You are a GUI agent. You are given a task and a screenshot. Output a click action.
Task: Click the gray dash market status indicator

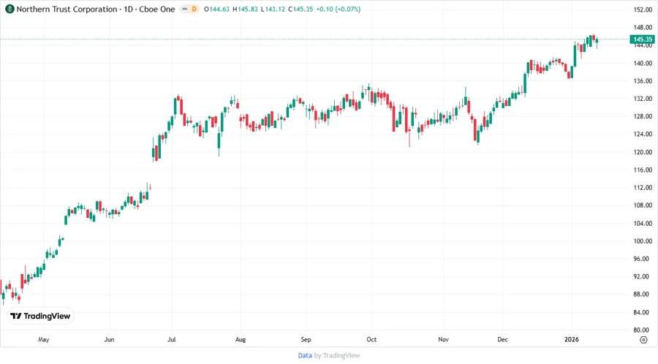(x=185, y=9)
